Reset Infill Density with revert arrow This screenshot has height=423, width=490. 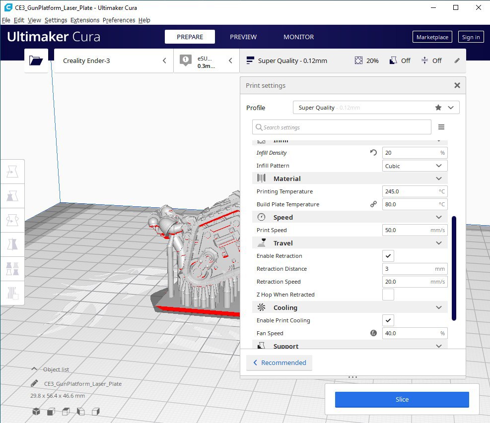pyautogui.click(x=373, y=153)
